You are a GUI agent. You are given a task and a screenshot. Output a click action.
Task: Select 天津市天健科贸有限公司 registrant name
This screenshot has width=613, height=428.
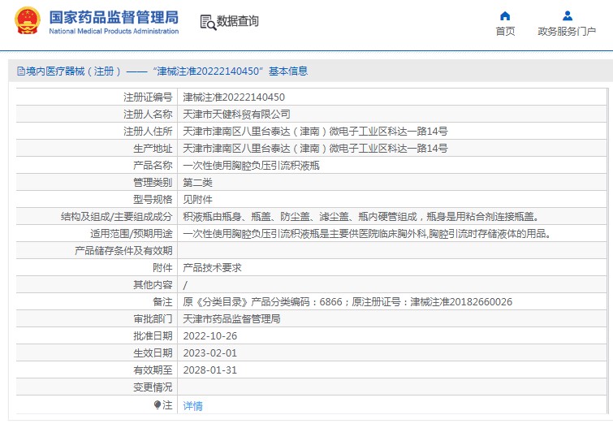pos(236,115)
